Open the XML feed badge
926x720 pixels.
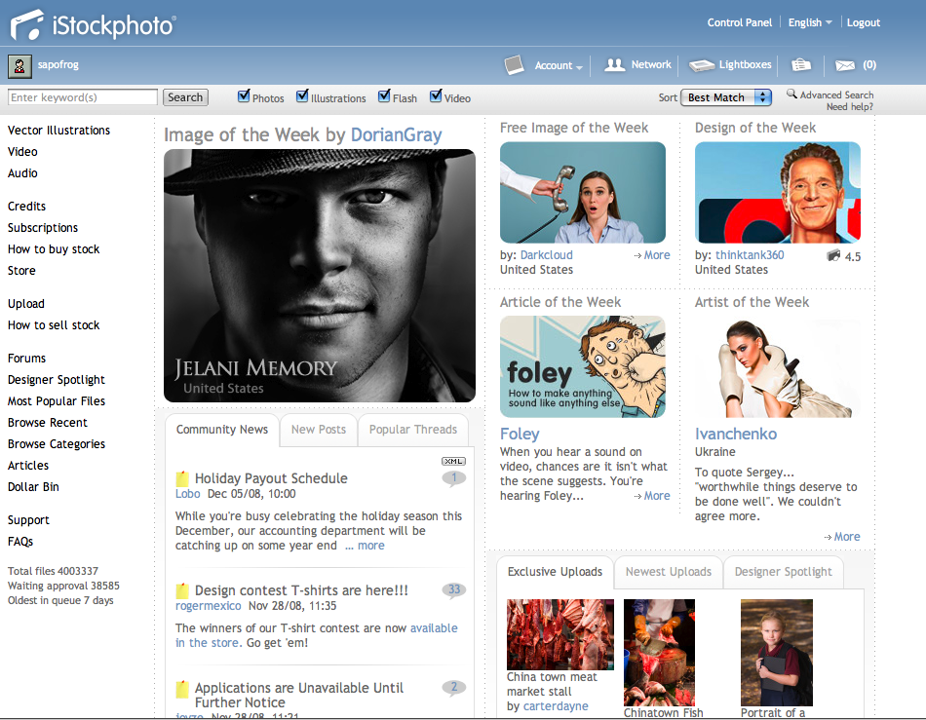coord(453,461)
